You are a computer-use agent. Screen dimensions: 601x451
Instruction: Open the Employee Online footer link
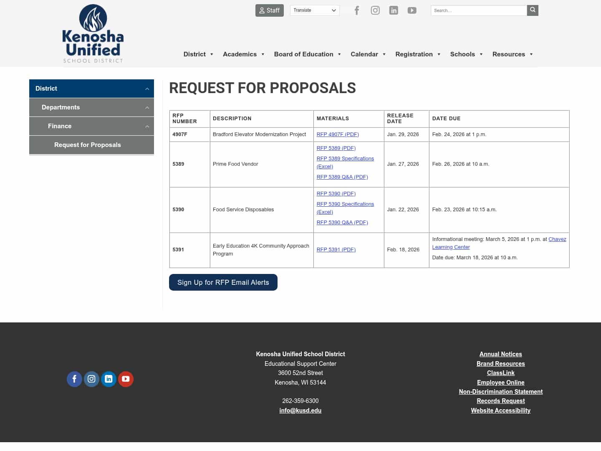click(501, 383)
